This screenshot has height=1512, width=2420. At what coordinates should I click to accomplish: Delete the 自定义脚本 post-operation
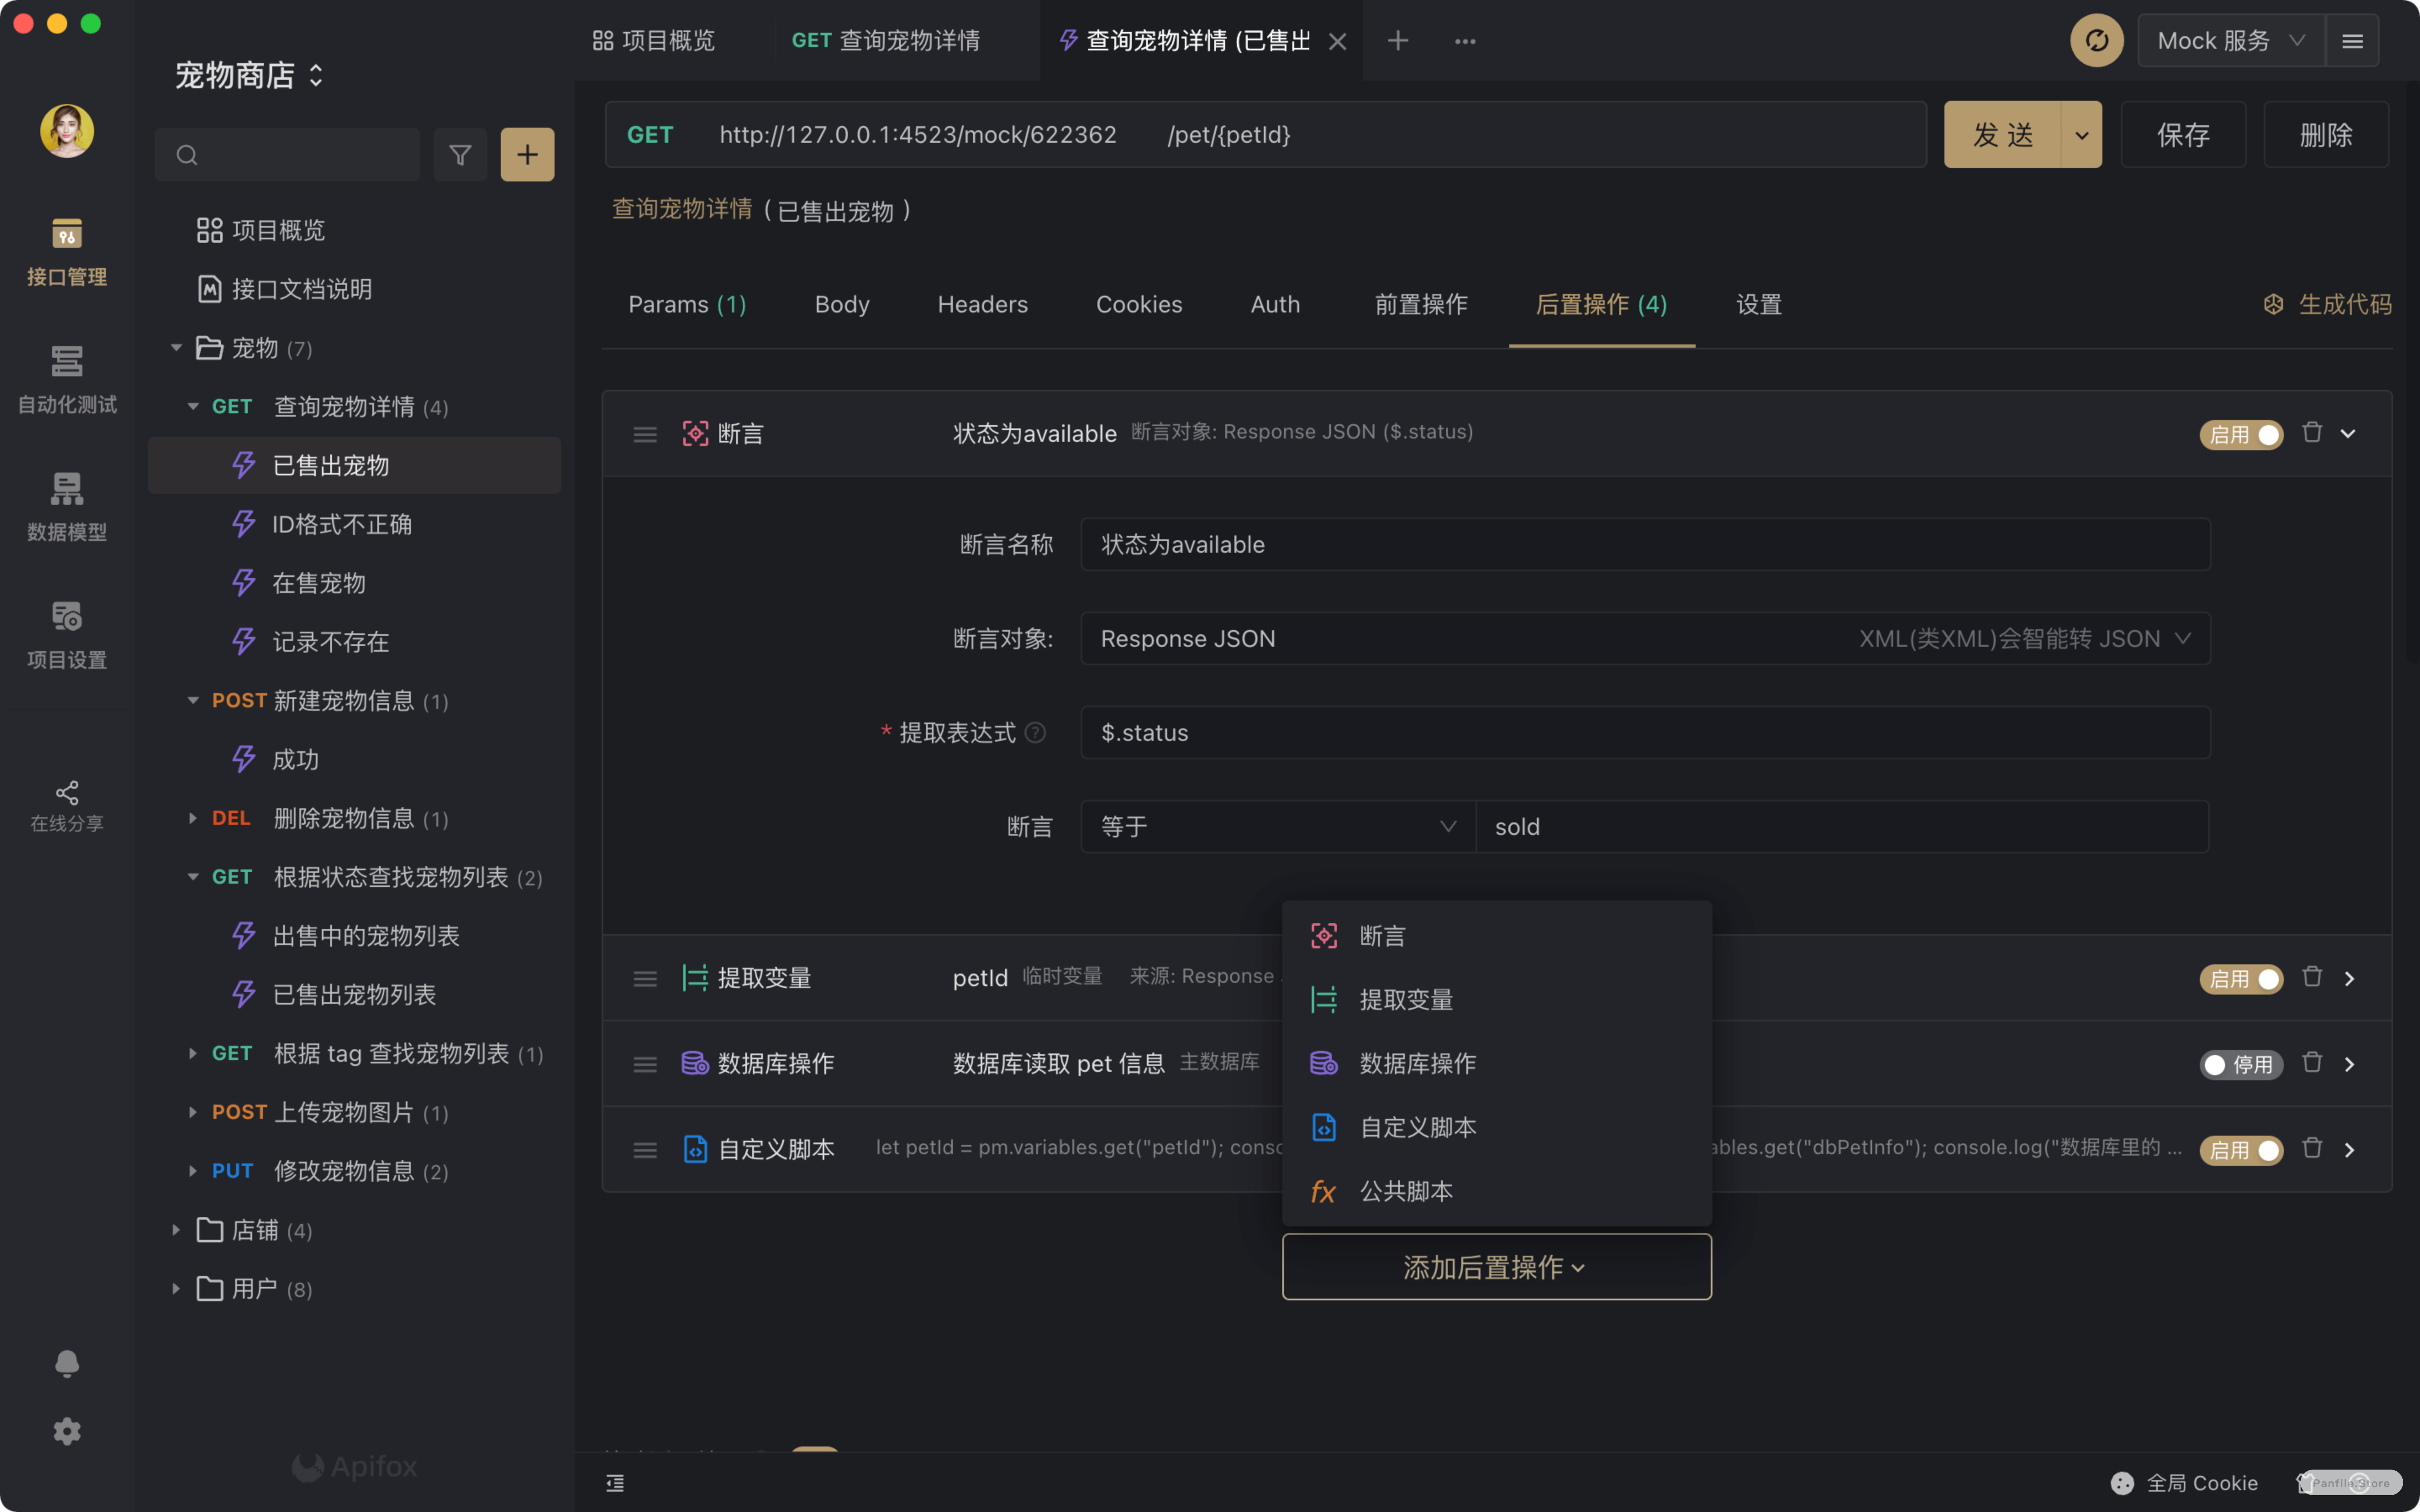2312,1148
